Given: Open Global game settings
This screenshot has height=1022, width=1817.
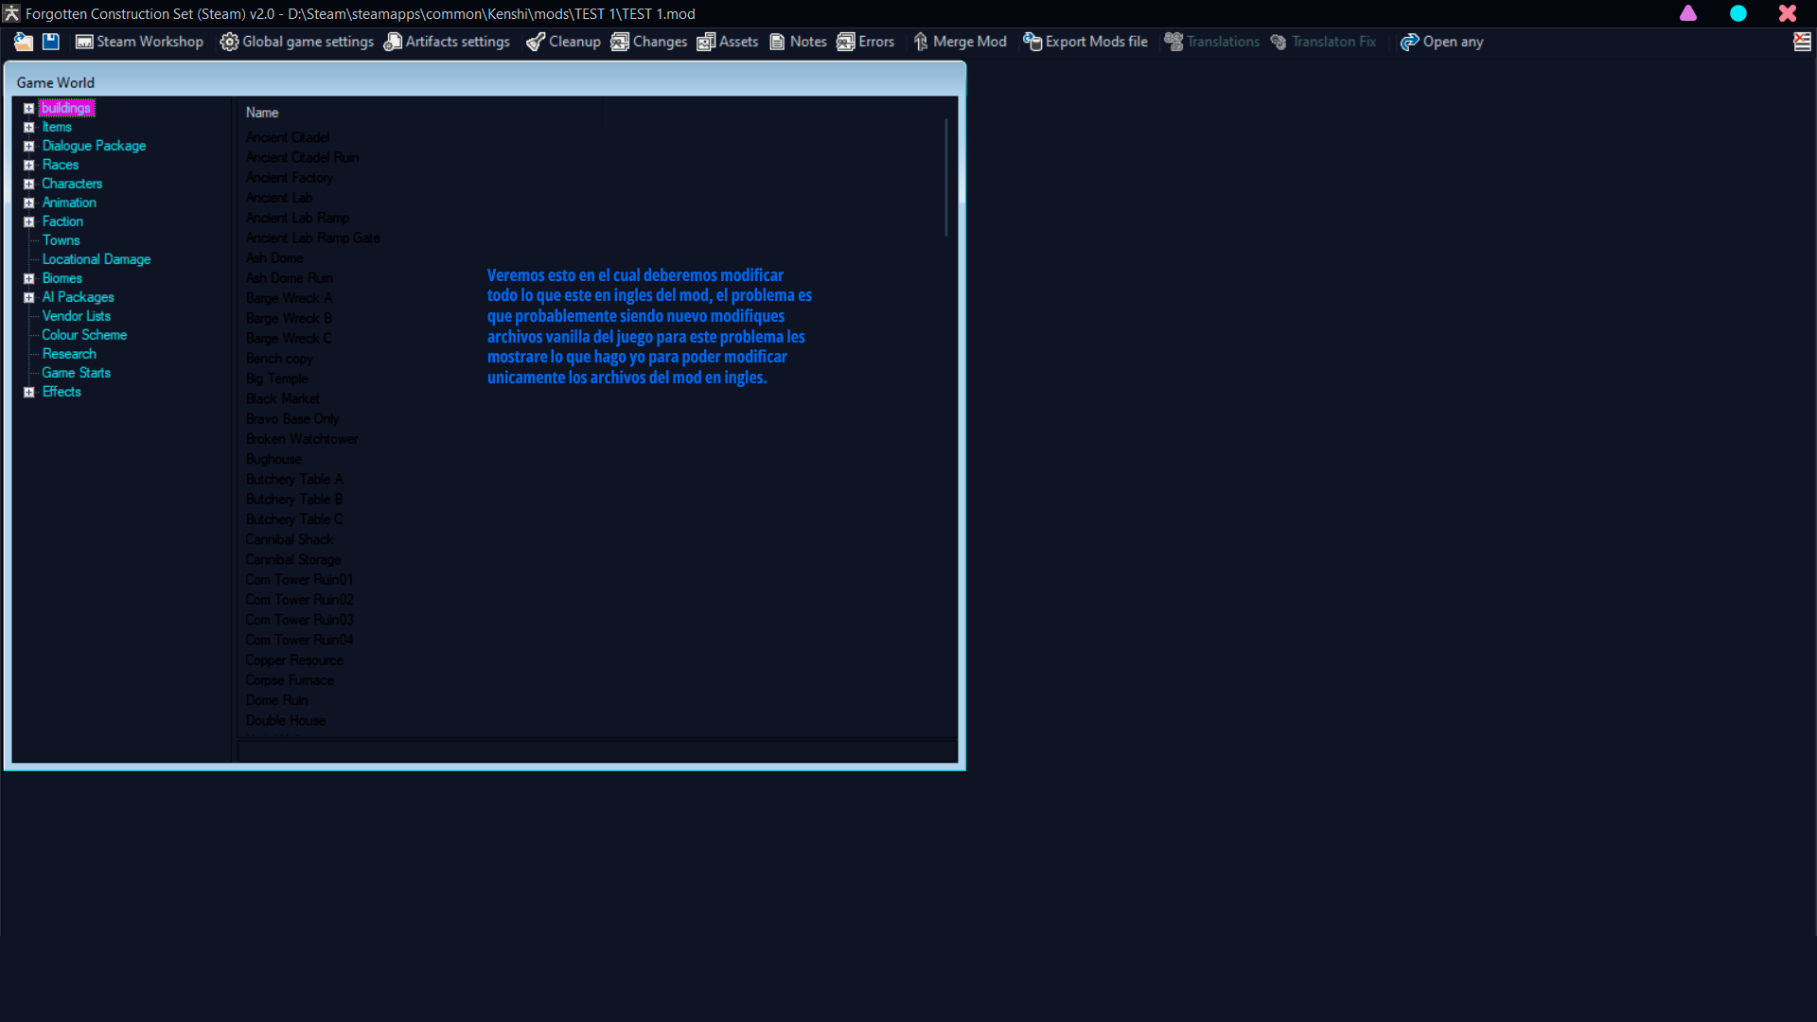Looking at the screenshot, I should tap(297, 42).
